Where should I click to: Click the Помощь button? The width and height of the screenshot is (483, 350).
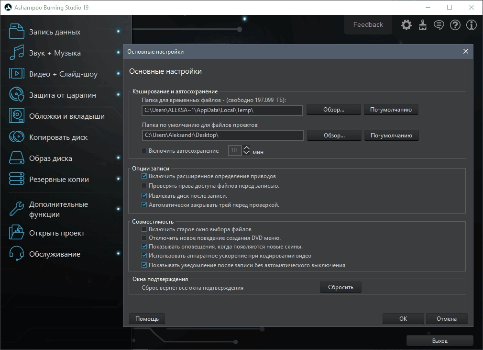pos(147,318)
